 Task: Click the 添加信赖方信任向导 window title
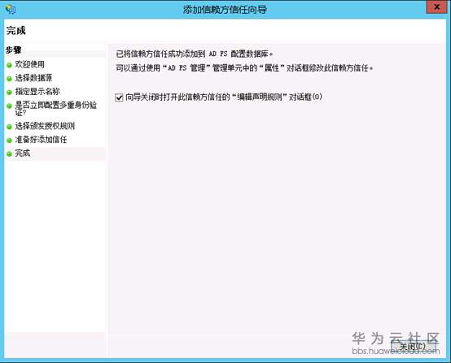225,10
